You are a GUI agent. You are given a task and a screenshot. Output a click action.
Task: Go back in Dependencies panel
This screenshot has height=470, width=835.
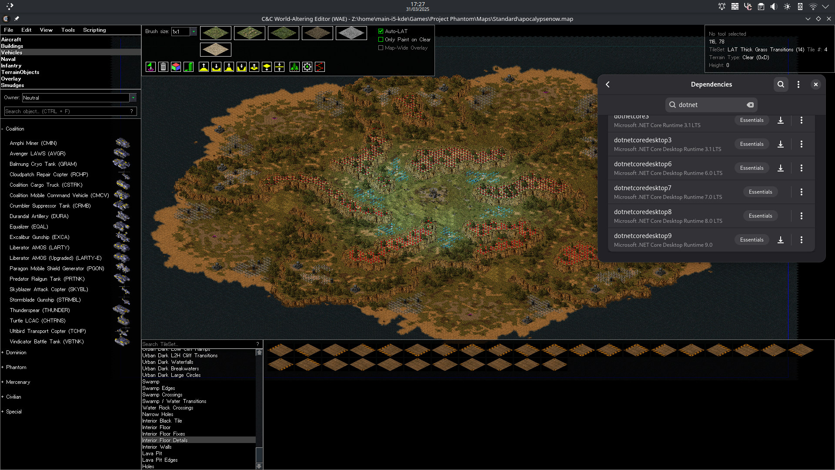click(608, 84)
